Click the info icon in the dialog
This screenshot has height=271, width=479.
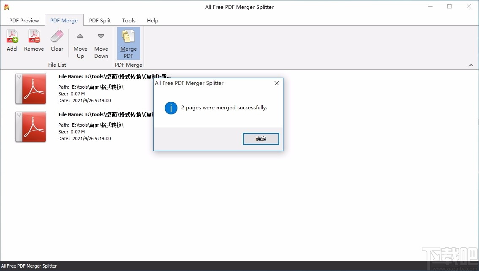pyautogui.click(x=171, y=108)
